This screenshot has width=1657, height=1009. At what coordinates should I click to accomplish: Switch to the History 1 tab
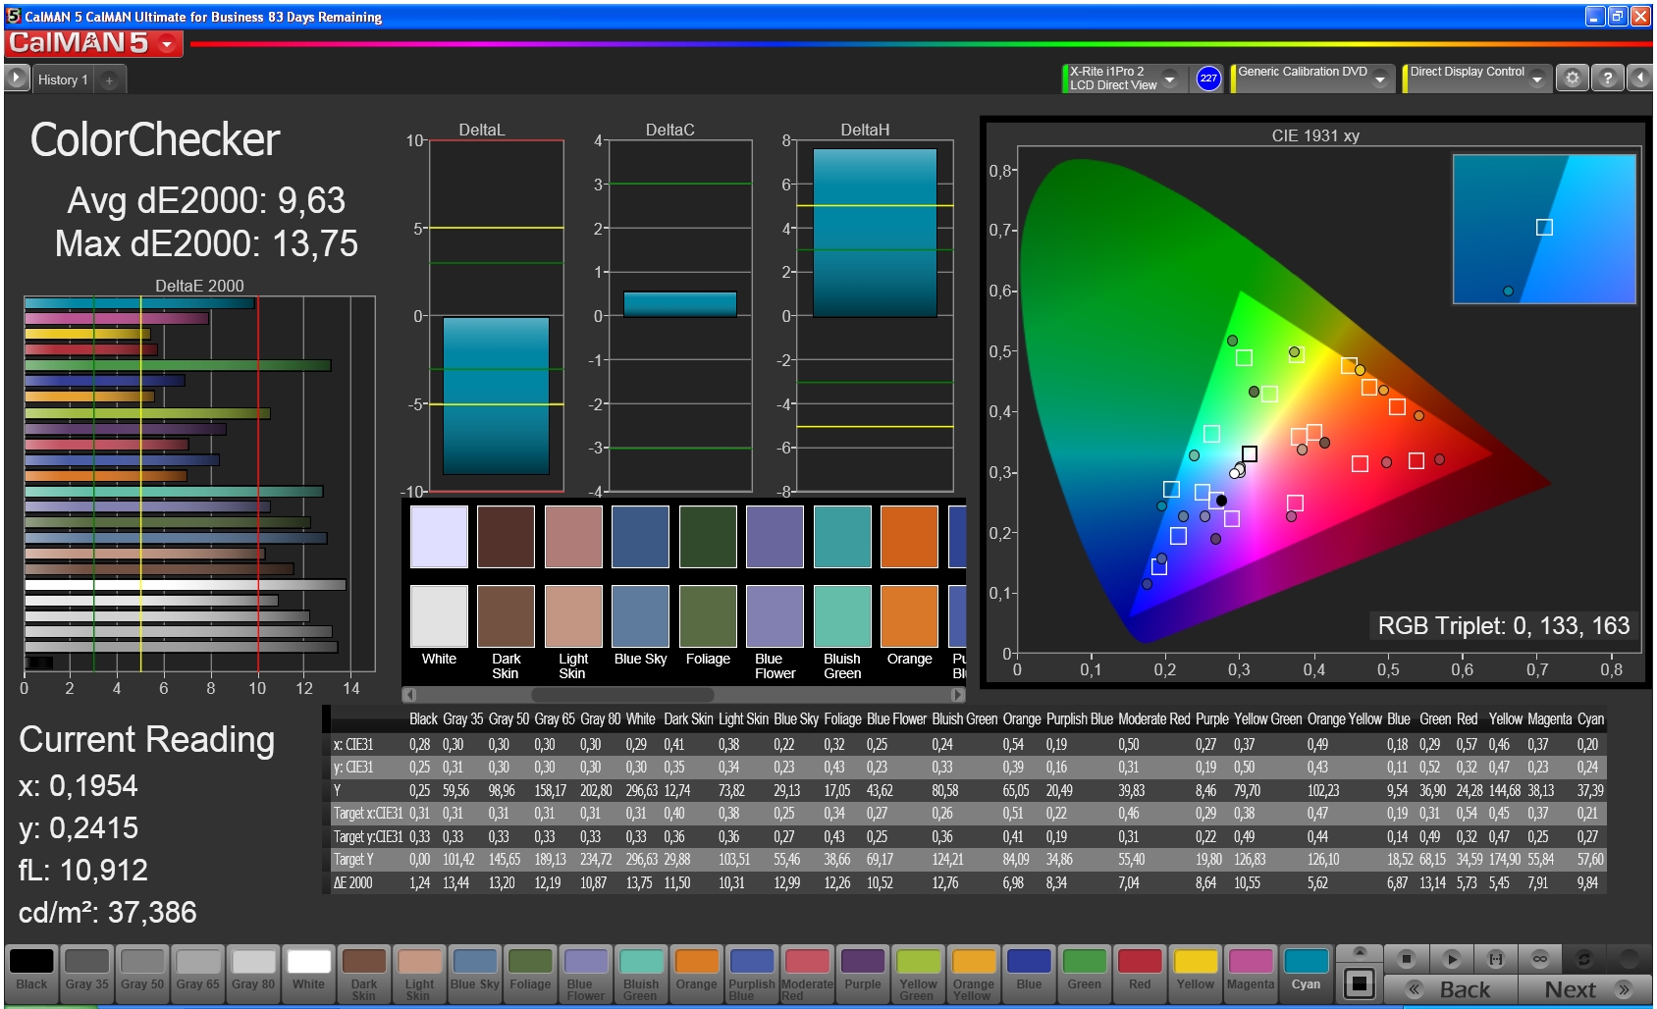click(x=63, y=80)
